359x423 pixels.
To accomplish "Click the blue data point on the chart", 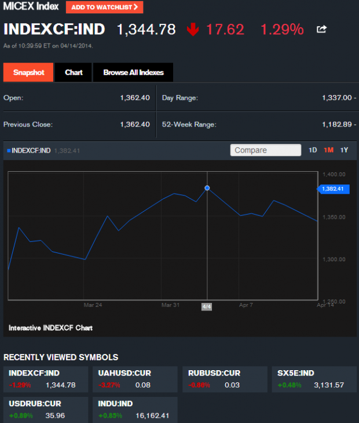I will click(x=207, y=188).
